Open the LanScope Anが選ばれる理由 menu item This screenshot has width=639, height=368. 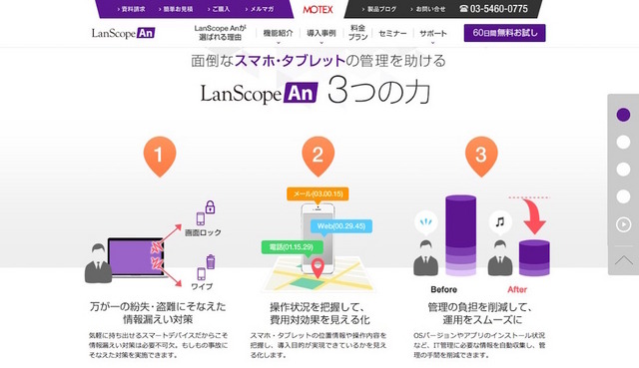tap(220, 33)
